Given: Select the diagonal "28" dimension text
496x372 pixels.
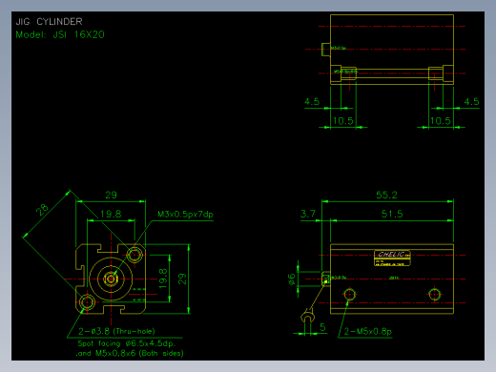Looking at the screenshot, I should pyautogui.click(x=42, y=210).
